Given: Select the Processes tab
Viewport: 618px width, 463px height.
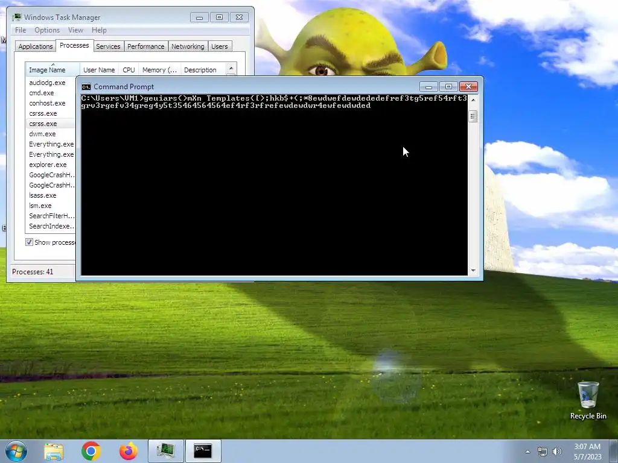Looking at the screenshot, I should point(74,45).
